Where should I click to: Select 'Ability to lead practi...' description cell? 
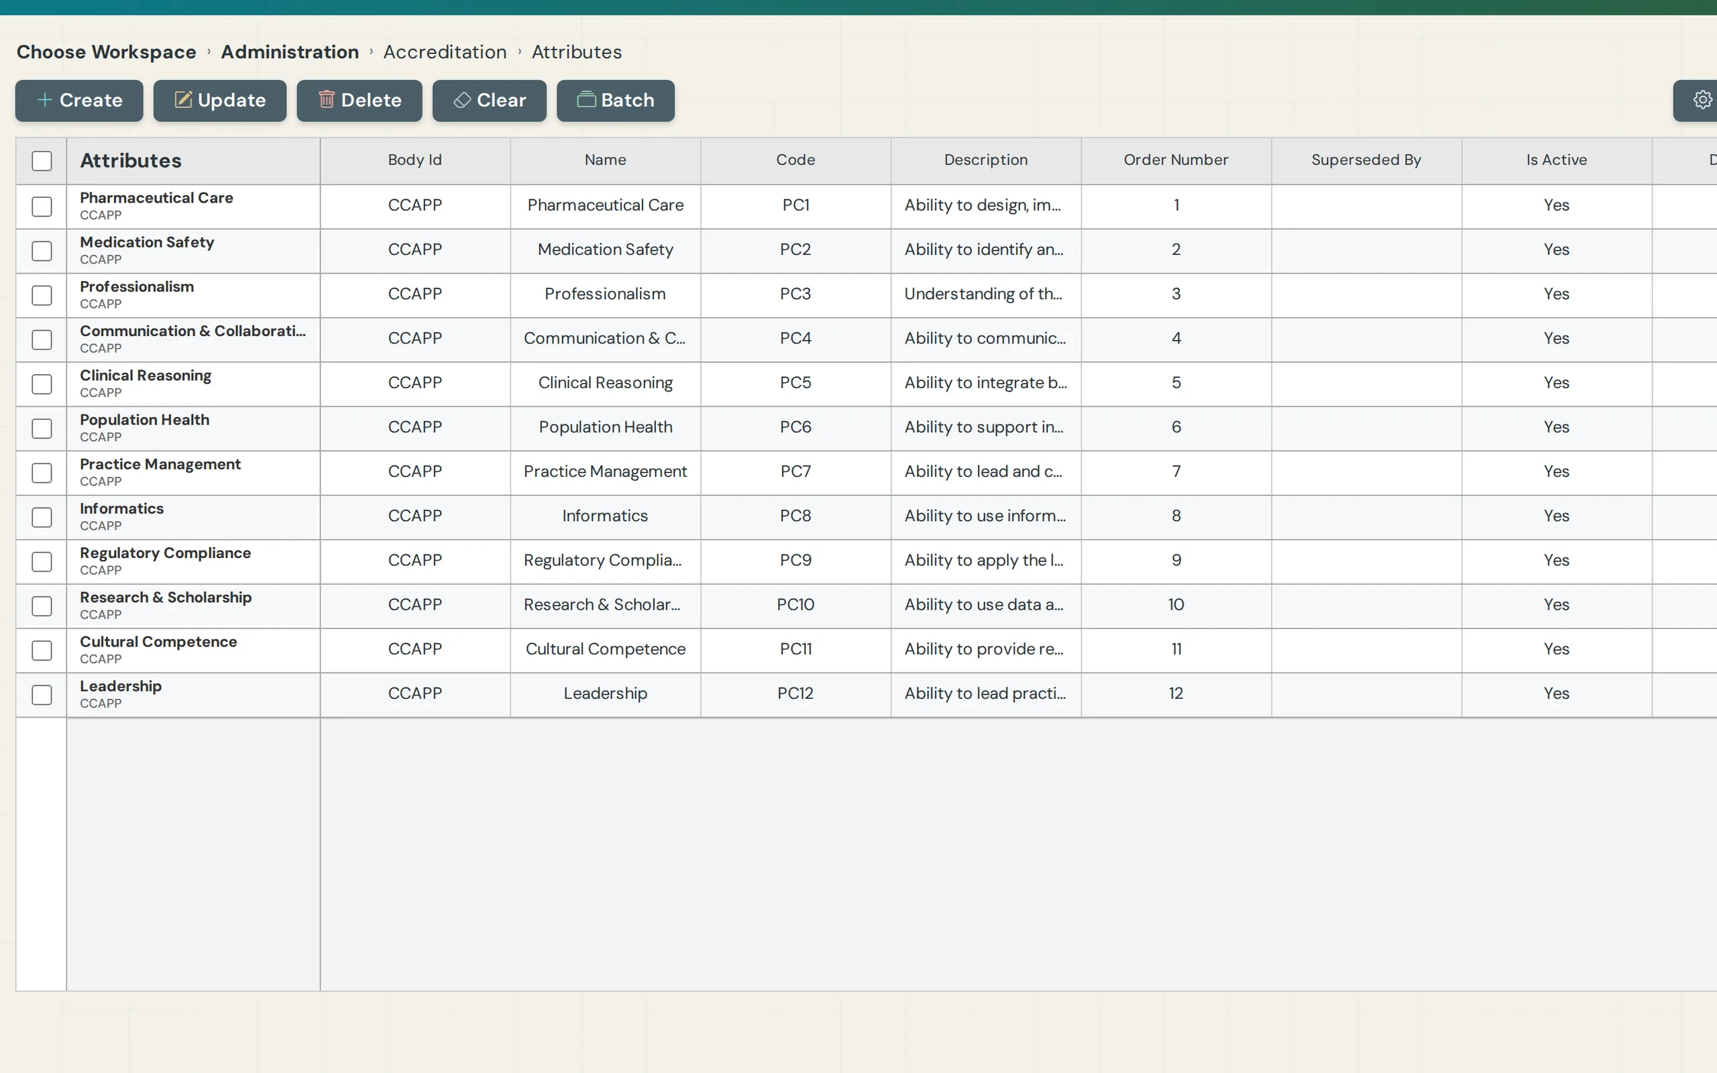[x=985, y=693]
